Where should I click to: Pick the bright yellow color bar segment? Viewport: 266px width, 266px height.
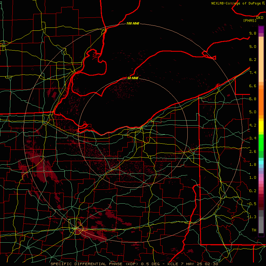click(x=261, y=126)
